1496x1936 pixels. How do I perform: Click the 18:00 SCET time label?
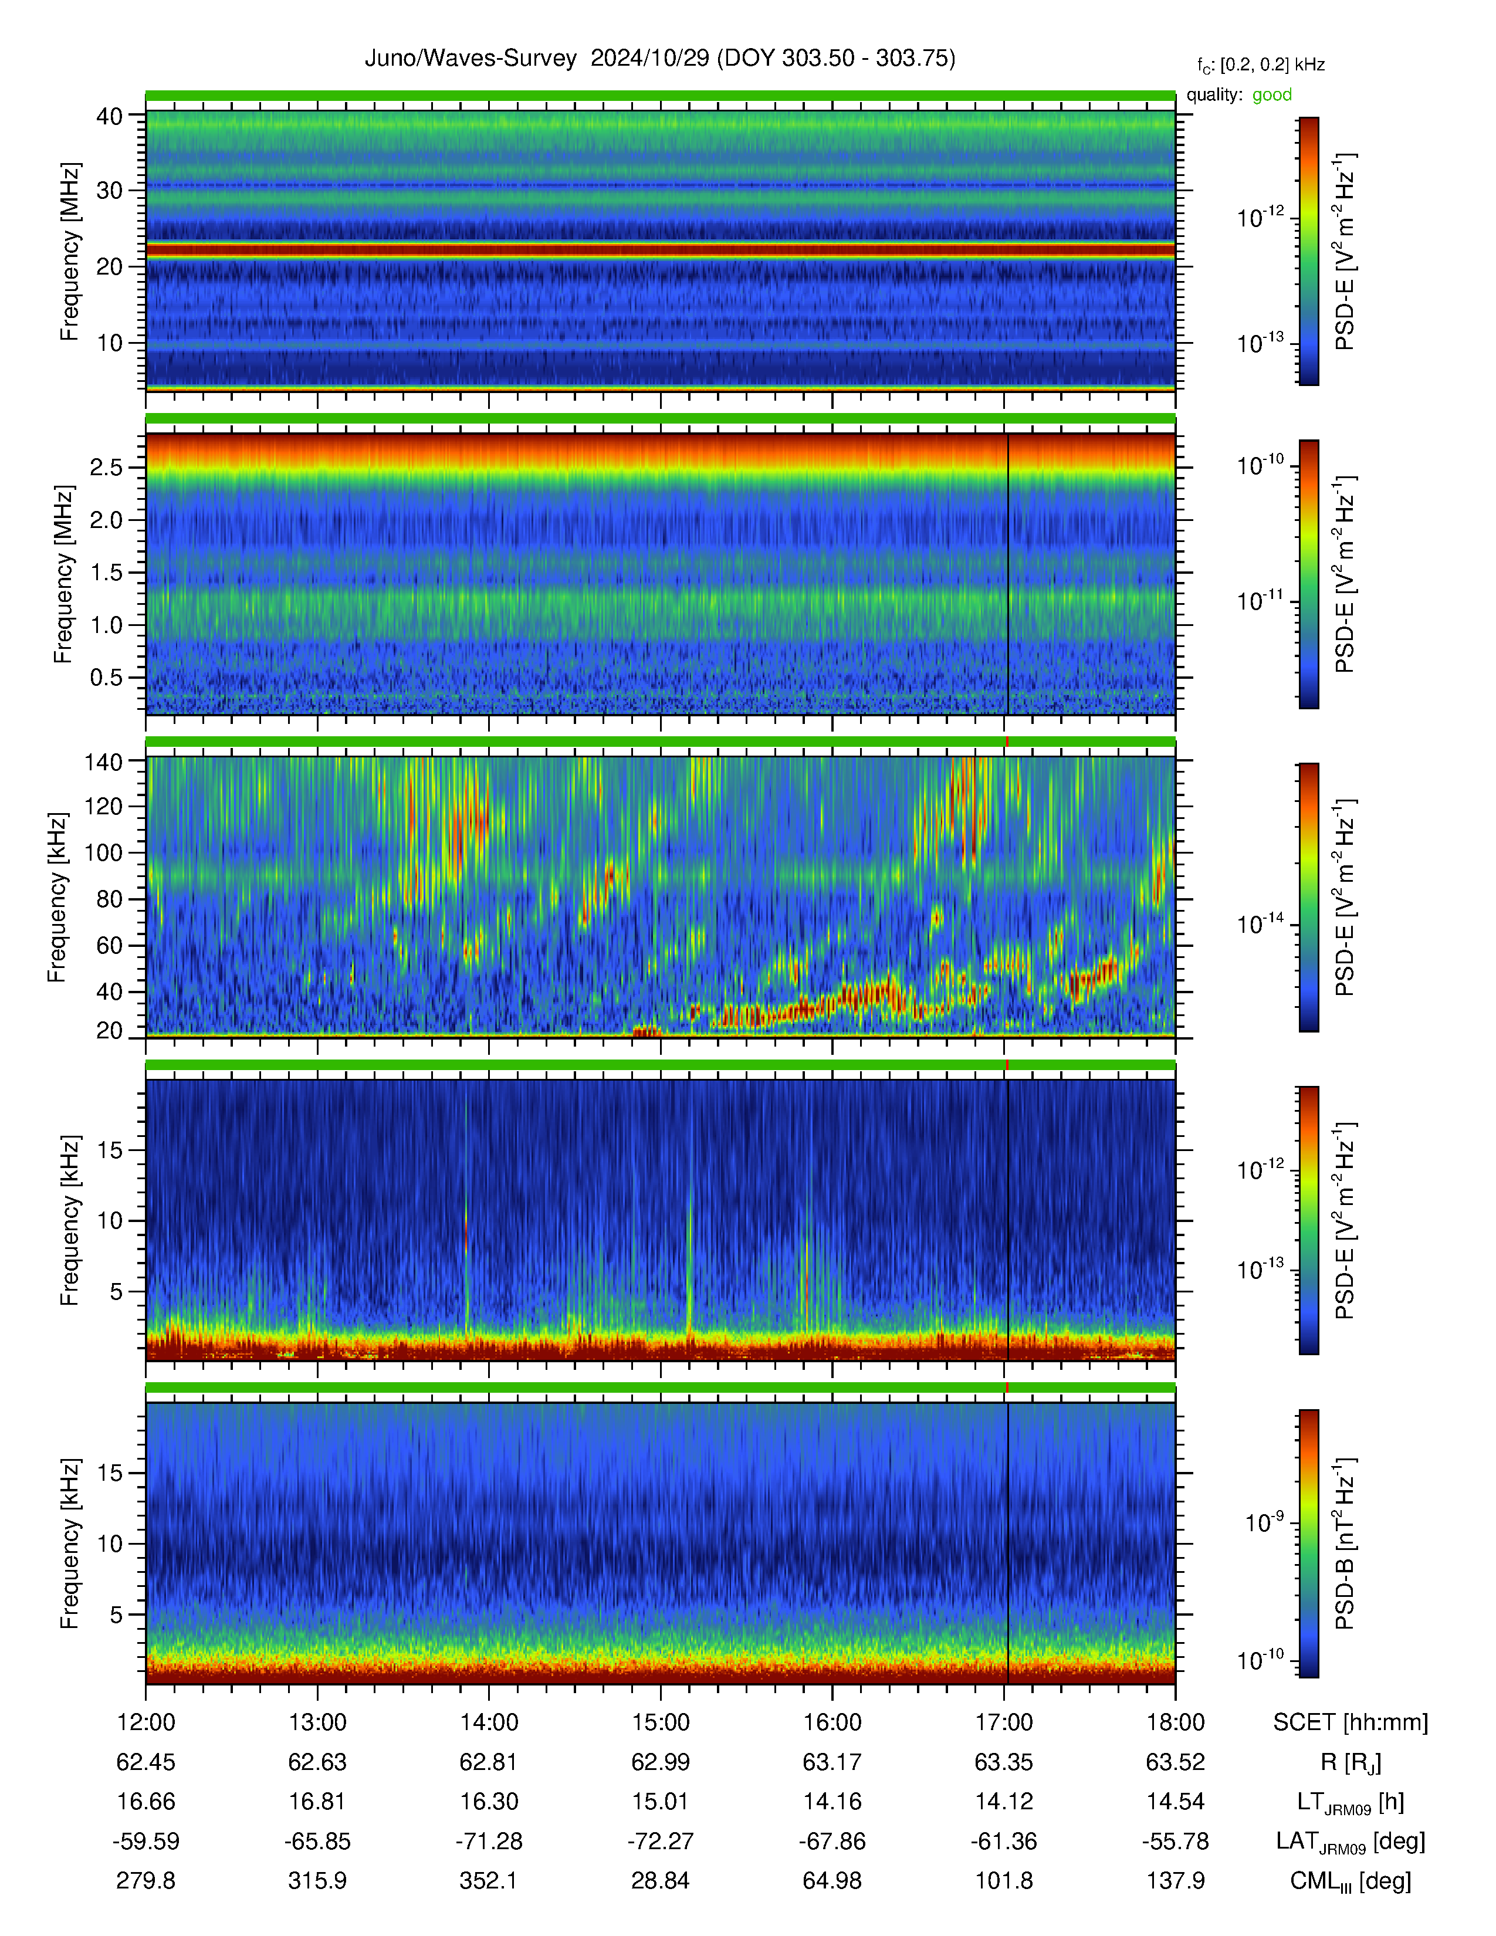(1175, 1722)
